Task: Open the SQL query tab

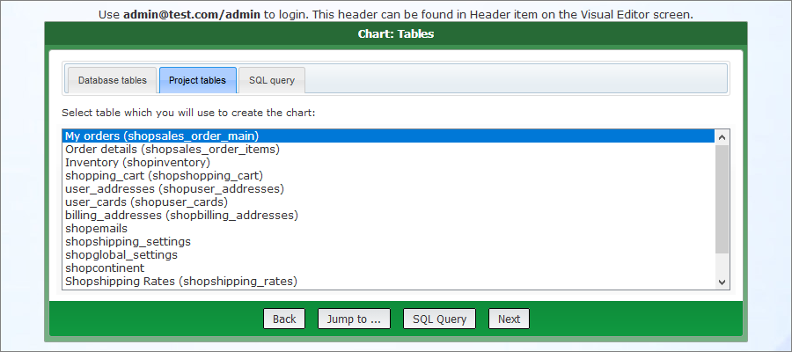Action: 272,80
